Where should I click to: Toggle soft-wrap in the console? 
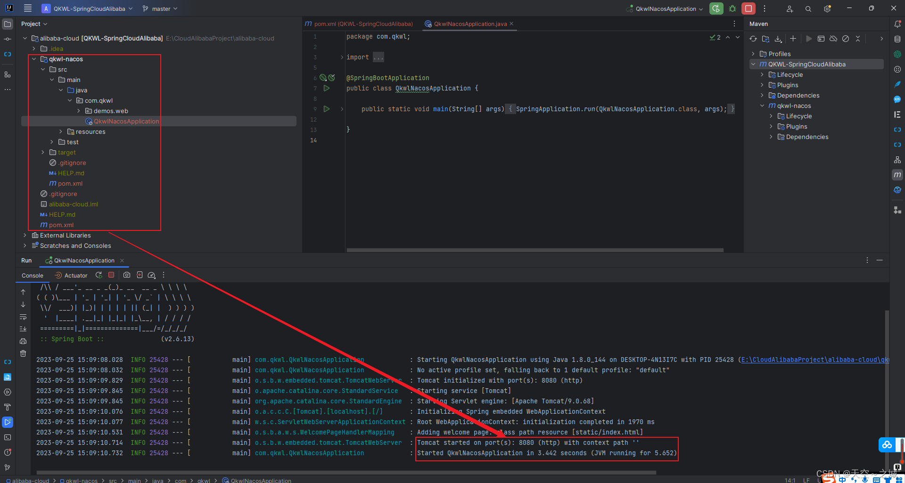[x=23, y=317]
